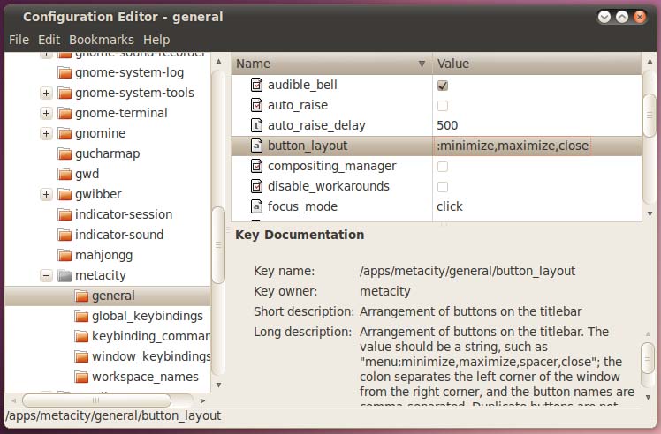Expand the gwibber tree node

(x=46, y=194)
